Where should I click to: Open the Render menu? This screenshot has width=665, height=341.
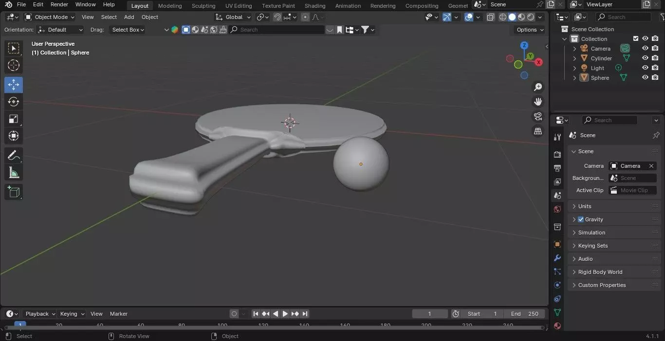[59, 4]
